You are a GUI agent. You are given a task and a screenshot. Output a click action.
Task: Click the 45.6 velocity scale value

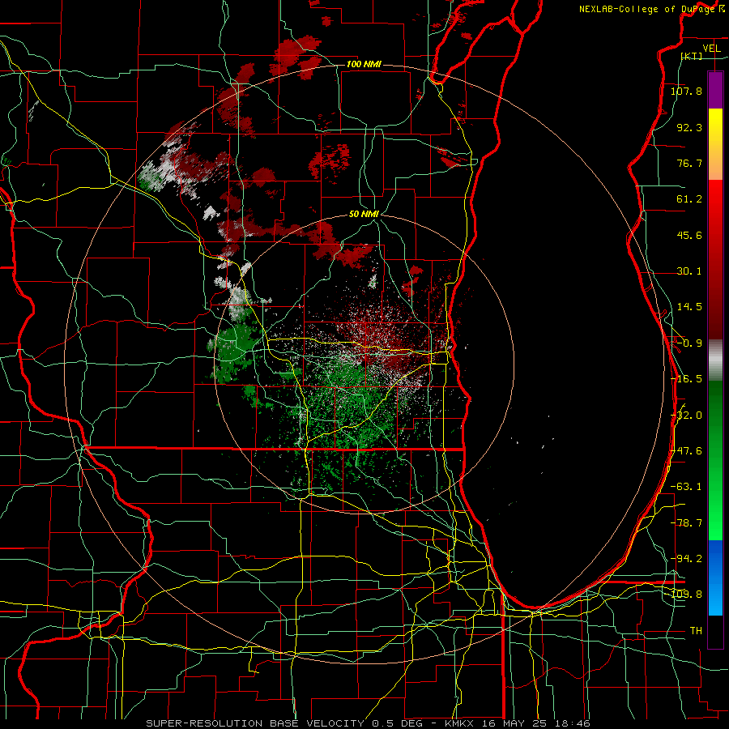click(x=689, y=235)
